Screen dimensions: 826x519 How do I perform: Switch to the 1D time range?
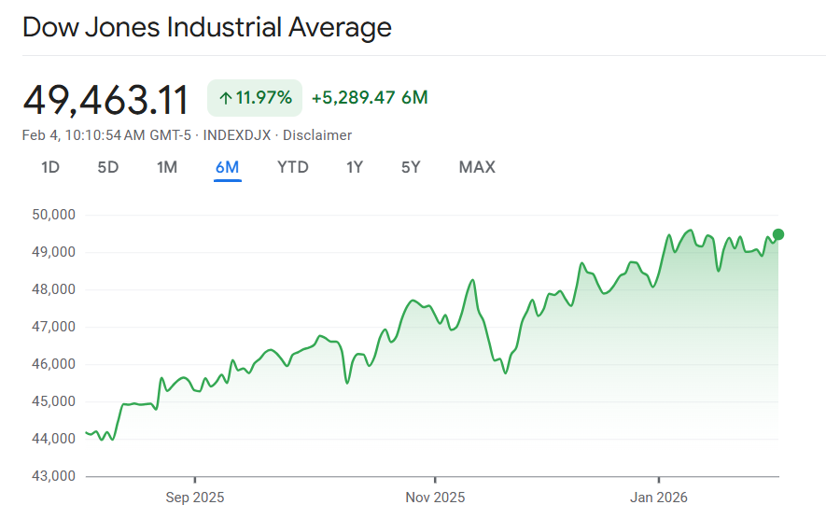[x=50, y=168]
